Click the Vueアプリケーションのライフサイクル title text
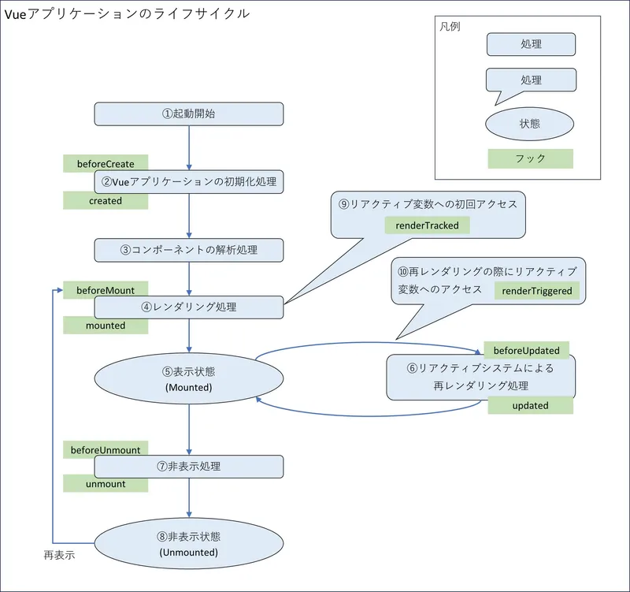The image size is (630, 592). coord(128,13)
